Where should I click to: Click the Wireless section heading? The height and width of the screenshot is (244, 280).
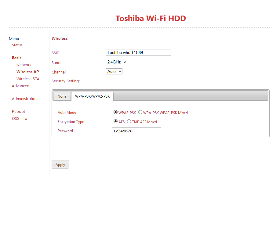click(60, 38)
